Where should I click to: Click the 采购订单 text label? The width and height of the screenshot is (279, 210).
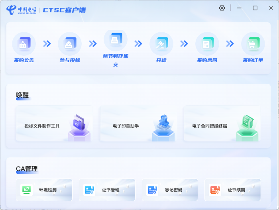point(253,61)
